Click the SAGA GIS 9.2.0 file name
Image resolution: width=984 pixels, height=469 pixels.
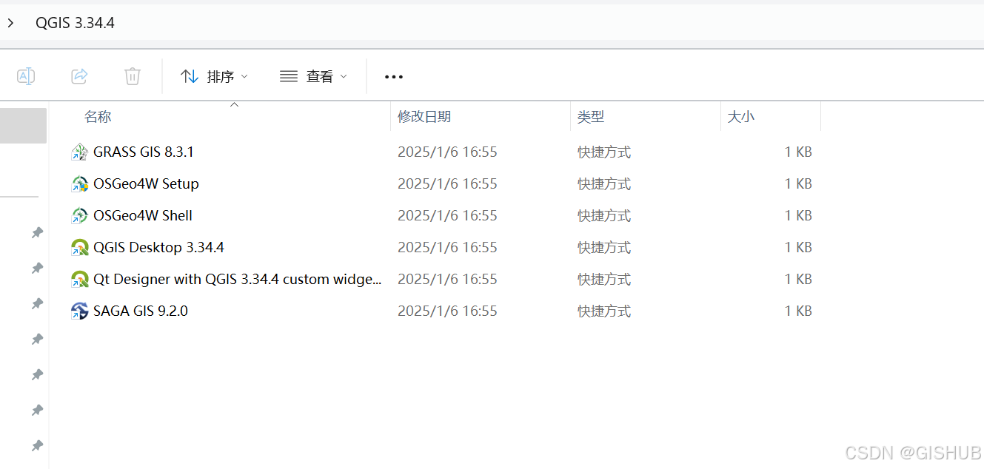click(141, 311)
